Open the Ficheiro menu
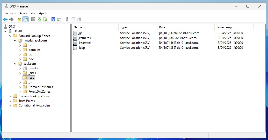The width and height of the screenshot is (268, 140). [x=10, y=13]
